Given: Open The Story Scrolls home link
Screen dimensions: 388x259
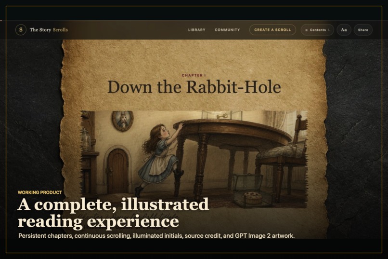Looking at the screenshot, I should tap(49, 30).
